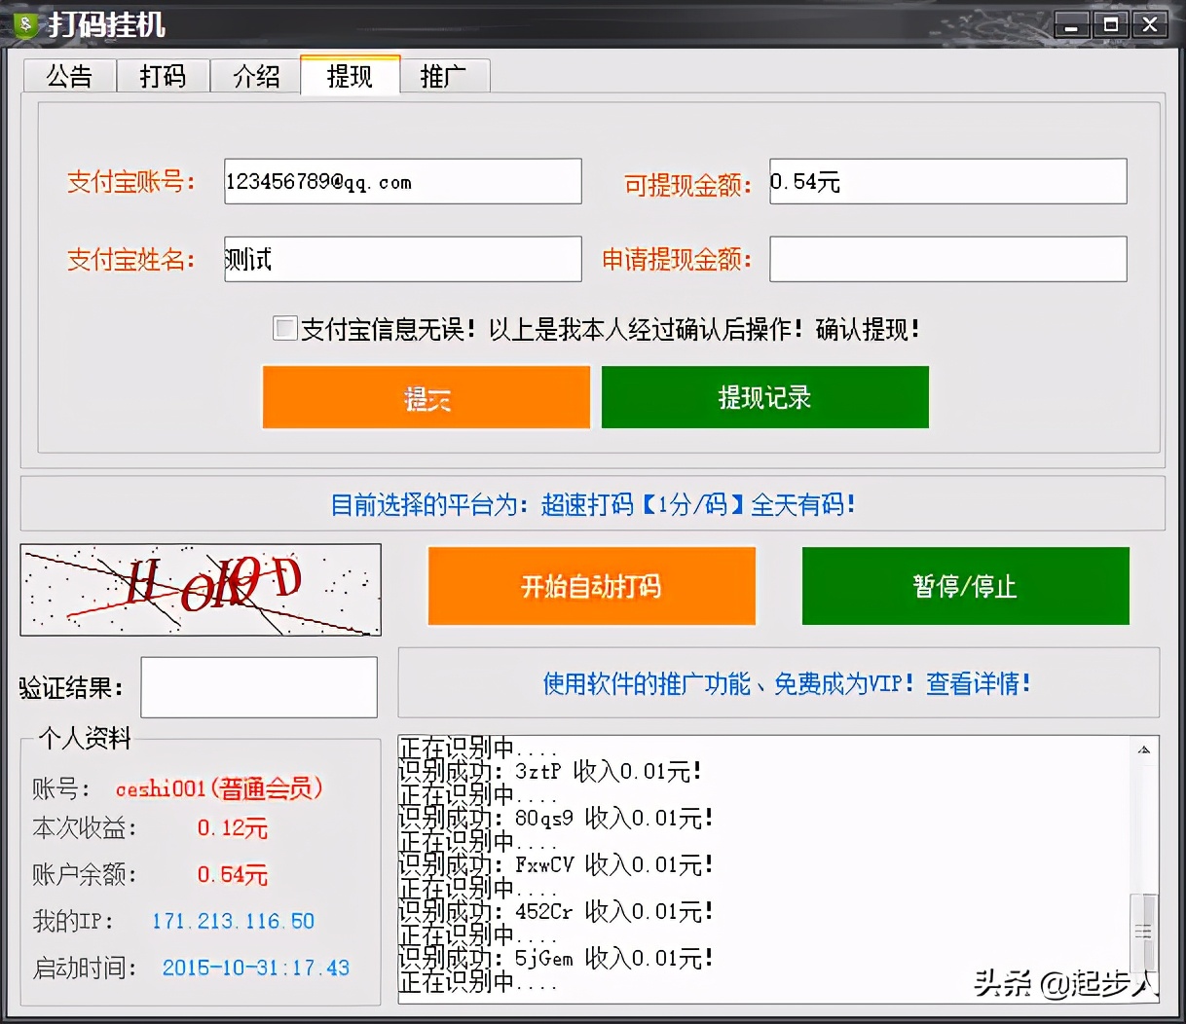Click the orange 提现 withdraw button
This screenshot has width=1186, height=1024.
(425, 397)
